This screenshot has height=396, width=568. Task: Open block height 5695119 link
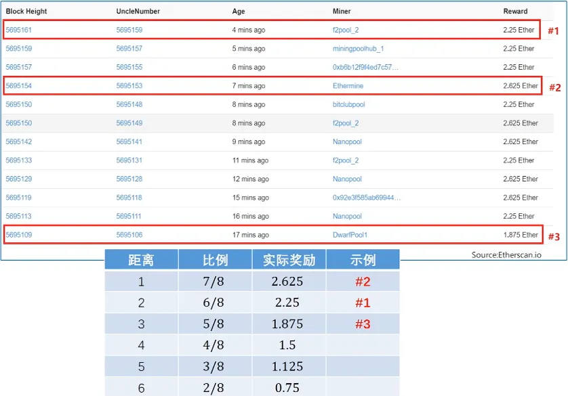[19, 198]
